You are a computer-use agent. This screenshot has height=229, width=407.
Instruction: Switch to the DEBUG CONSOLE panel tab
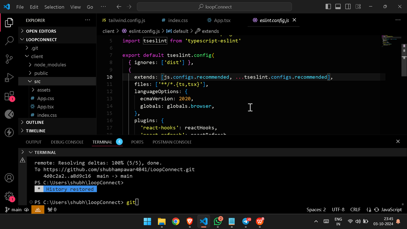point(67,142)
